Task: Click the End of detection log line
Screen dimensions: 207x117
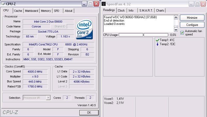Action: pos(114,21)
